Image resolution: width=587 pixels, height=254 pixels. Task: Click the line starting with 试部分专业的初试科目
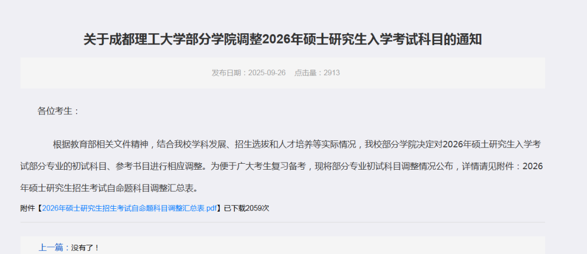tap(282, 166)
